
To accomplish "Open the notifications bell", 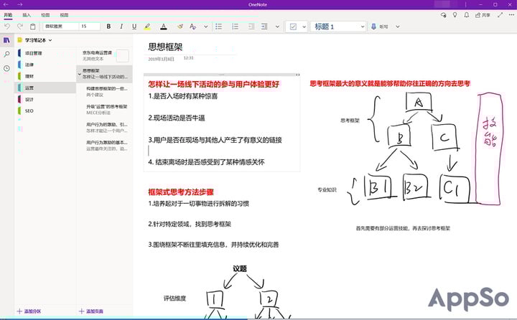I will click(466, 15).
